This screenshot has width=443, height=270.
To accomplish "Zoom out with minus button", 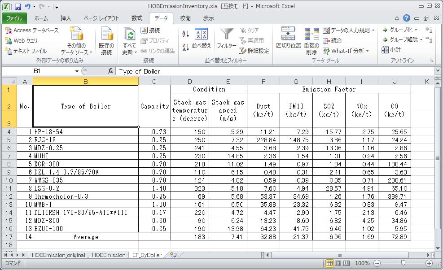I will [x=377, y=263].
